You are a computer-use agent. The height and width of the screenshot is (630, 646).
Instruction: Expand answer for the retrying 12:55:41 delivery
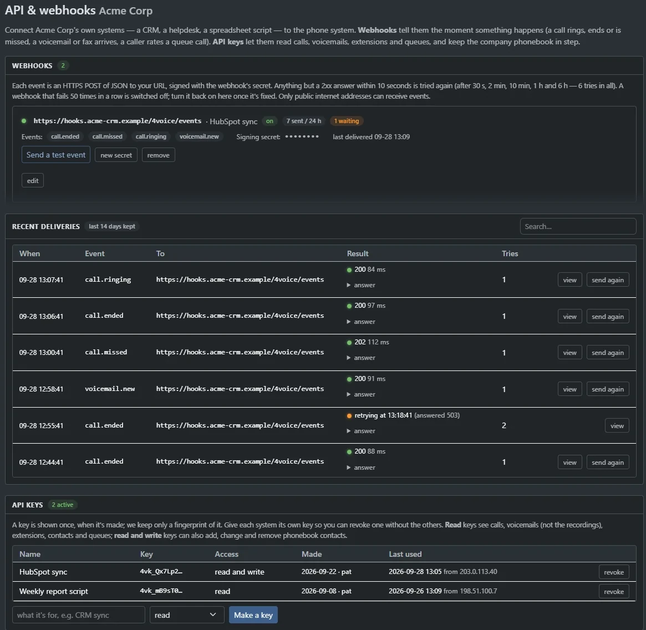click(361, 431)
